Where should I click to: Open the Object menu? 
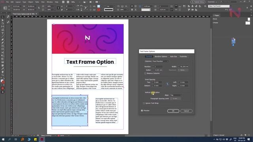tap(30, 2)
